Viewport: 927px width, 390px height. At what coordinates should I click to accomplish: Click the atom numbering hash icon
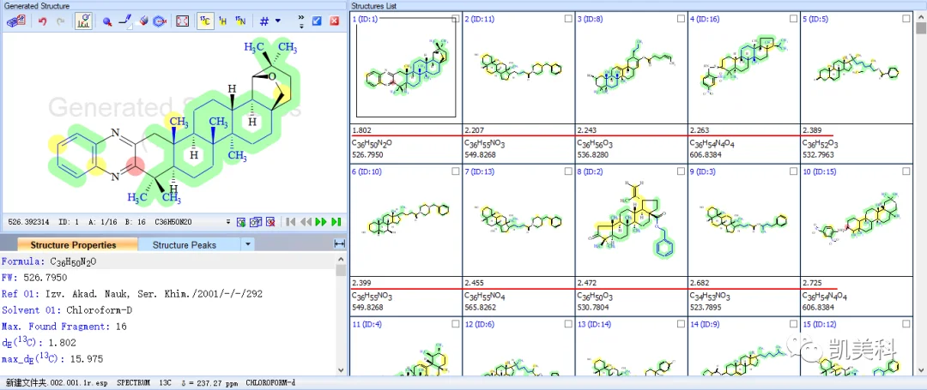coord(264,21)
